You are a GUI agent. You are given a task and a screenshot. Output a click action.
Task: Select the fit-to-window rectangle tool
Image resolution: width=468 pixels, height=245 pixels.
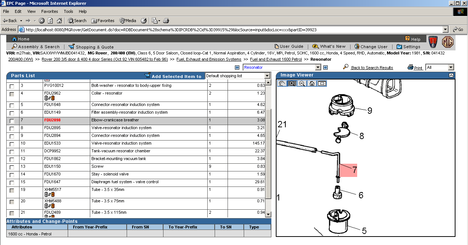(322, 83)
